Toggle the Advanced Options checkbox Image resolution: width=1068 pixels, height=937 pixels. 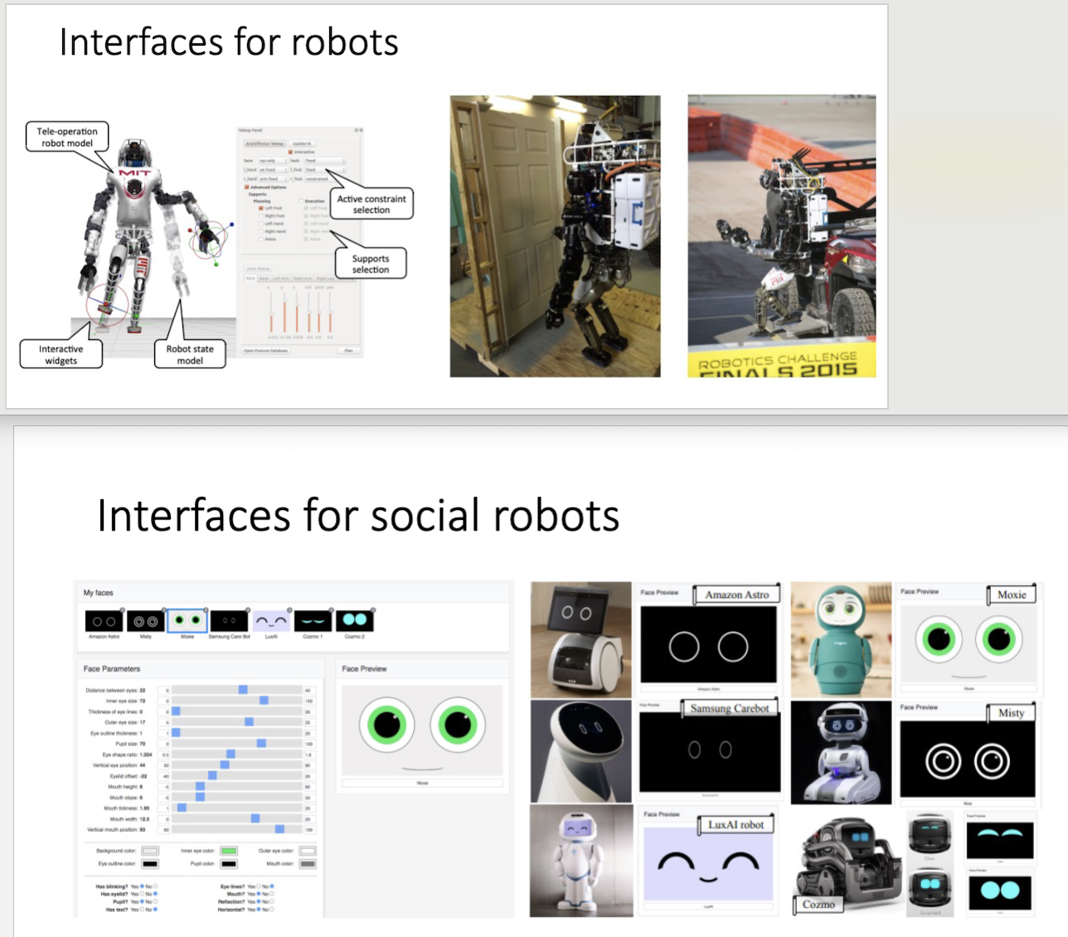pos(246,187)
